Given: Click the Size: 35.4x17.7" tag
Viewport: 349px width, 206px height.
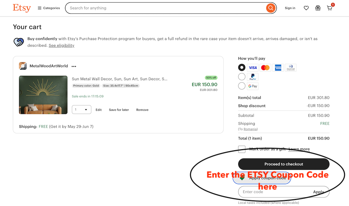Looking at the screenshot, I should (x=121, y=86).
